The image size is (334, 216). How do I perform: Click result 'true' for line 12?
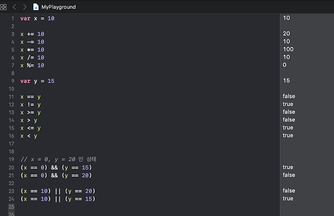pyautogui.click(x=288, y=104)
